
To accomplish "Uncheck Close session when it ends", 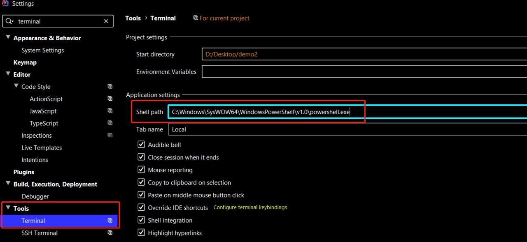I will tap(141, 157).
